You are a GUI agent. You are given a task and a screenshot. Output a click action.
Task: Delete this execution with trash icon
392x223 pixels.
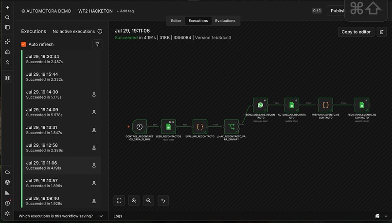coord(381,32)
